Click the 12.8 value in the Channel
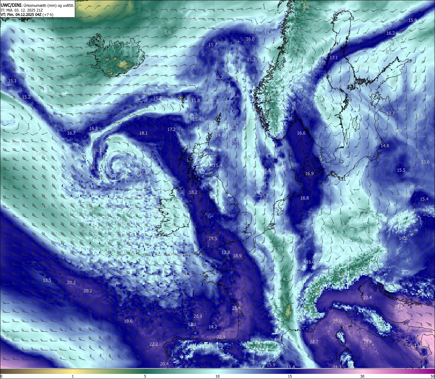The image size is (435, 379). click(x=226, y=253)
